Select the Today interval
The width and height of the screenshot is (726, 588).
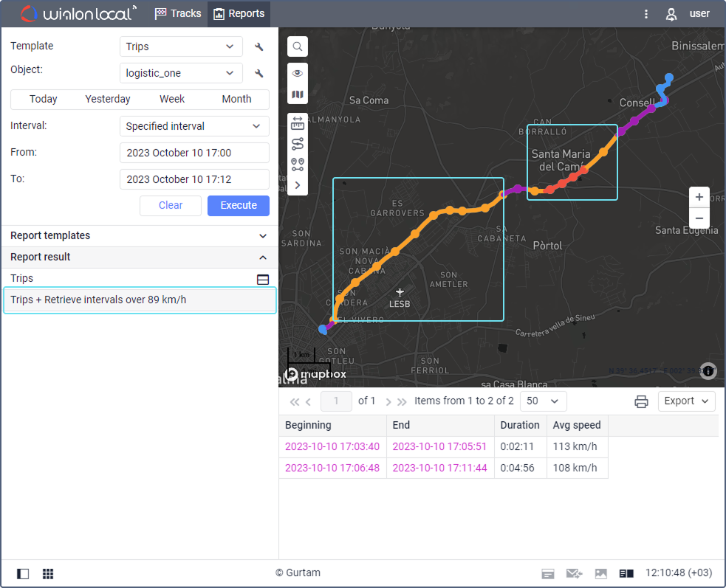pos(43,99)
